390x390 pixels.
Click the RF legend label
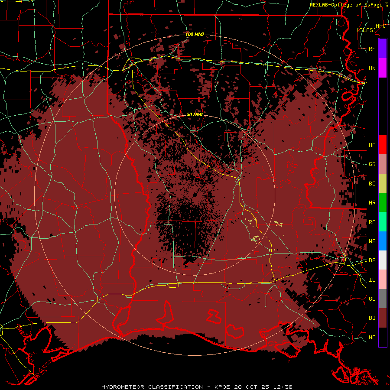click(372, 49)
